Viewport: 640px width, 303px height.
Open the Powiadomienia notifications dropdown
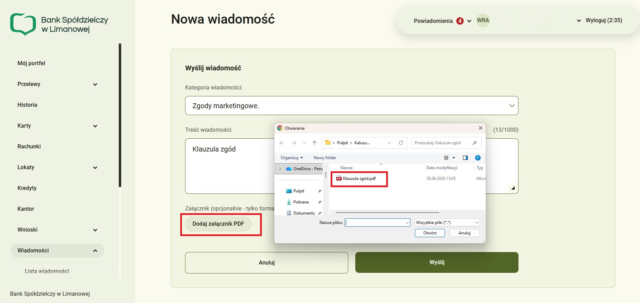[442, 21]
